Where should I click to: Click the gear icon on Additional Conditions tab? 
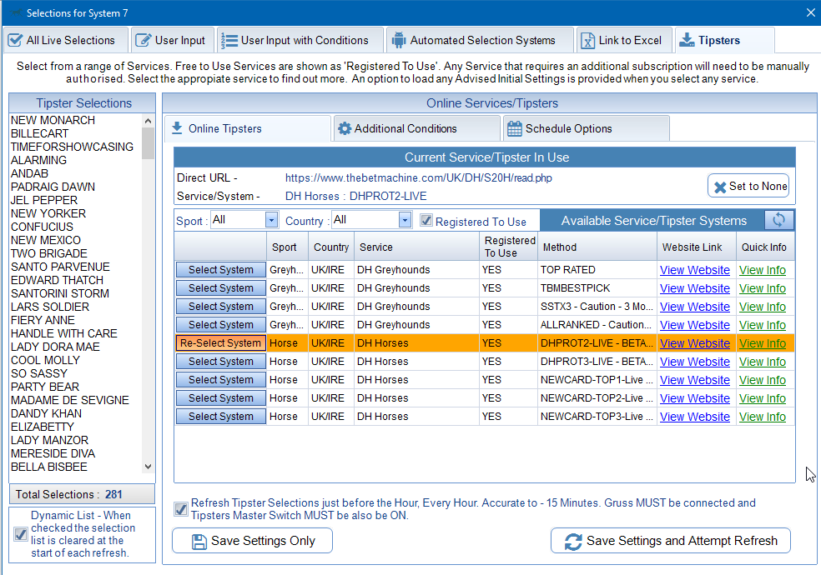[344, 128]
